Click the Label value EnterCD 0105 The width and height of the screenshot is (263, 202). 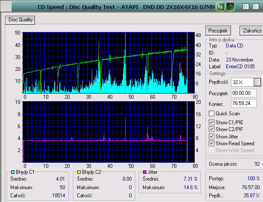click(x=240, y=67)
